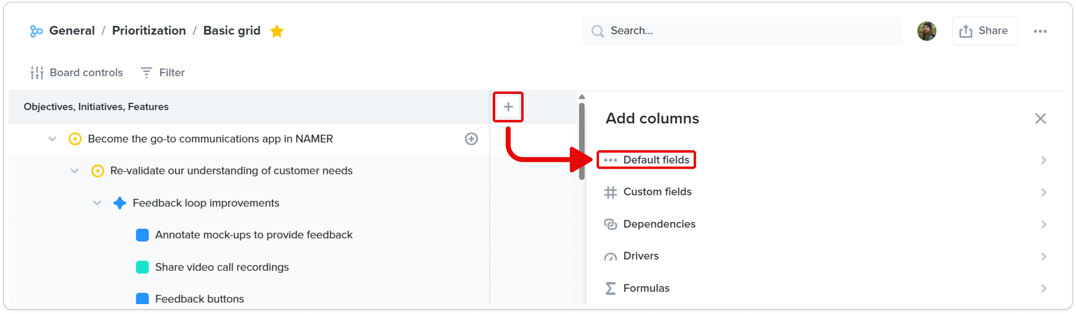
Task: Collapse Re-validate our understanding of customer needs
Action: (74, 171)
